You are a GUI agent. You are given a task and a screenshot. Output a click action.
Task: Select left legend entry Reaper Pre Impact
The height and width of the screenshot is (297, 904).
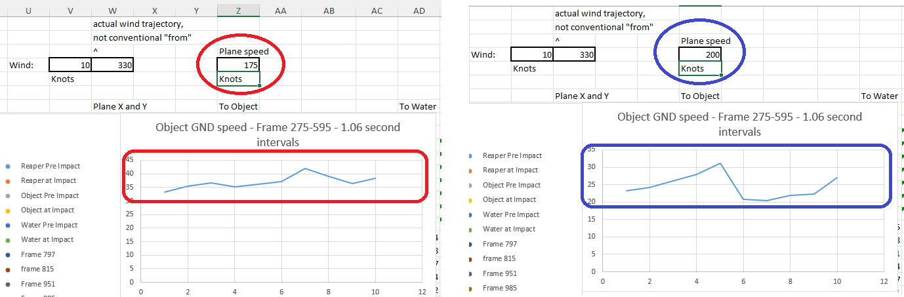tap(49, 166)
